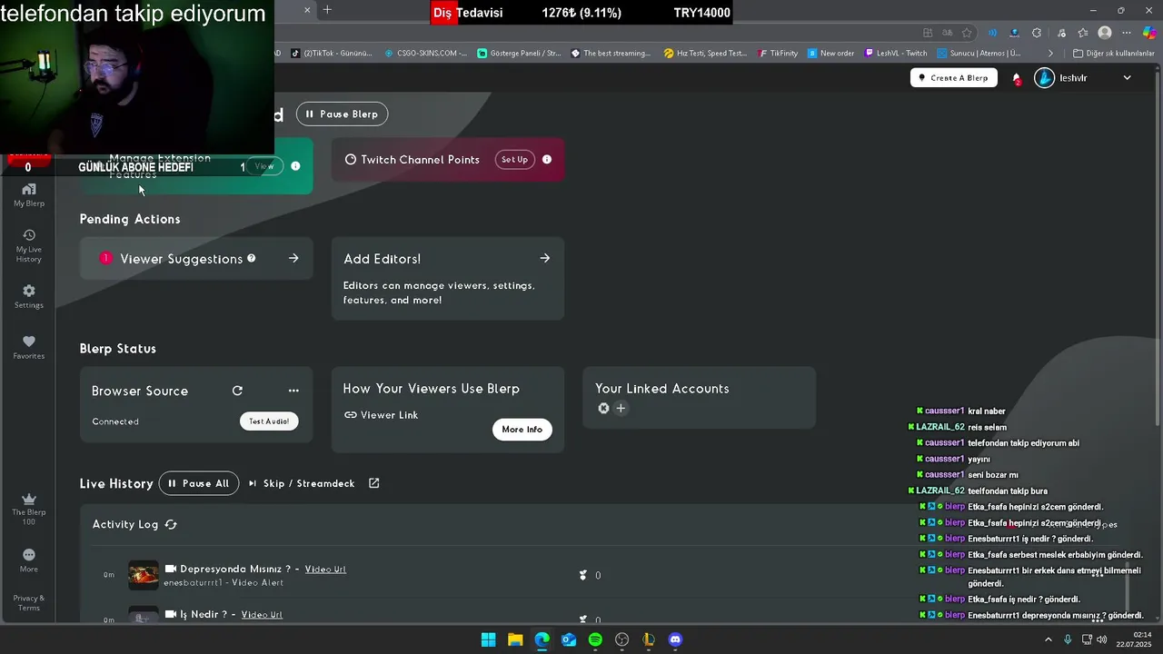
Task: Open Spotify from taskbar
Action: (595, 639)
